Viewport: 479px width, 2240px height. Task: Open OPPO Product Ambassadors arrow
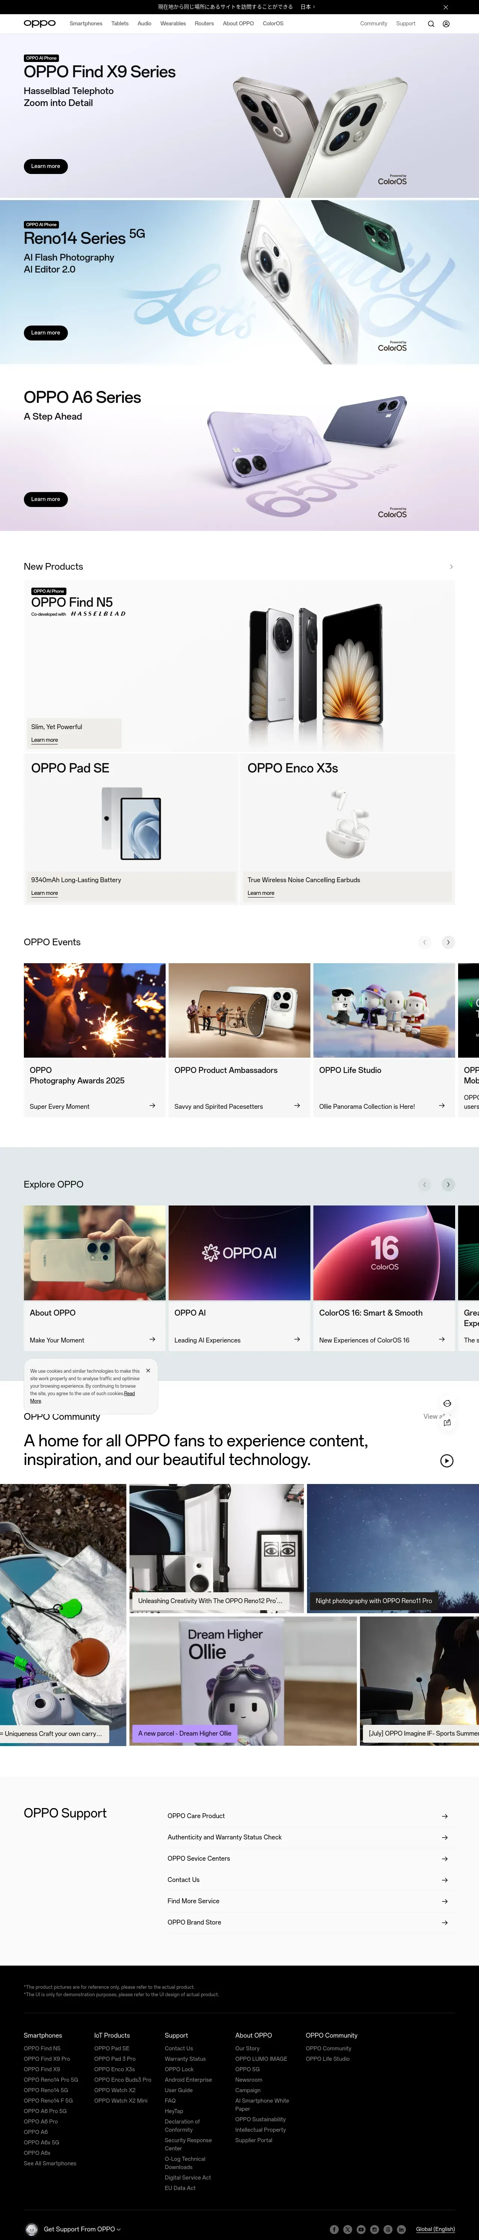coord(297,1106)
